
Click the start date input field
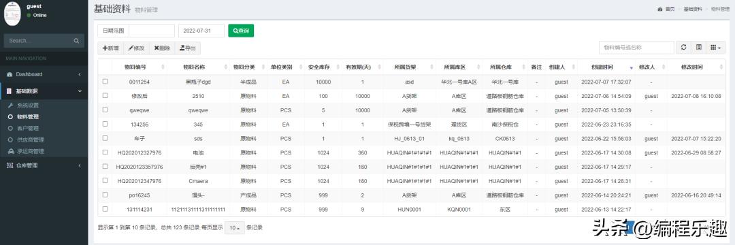coord(151,31)
